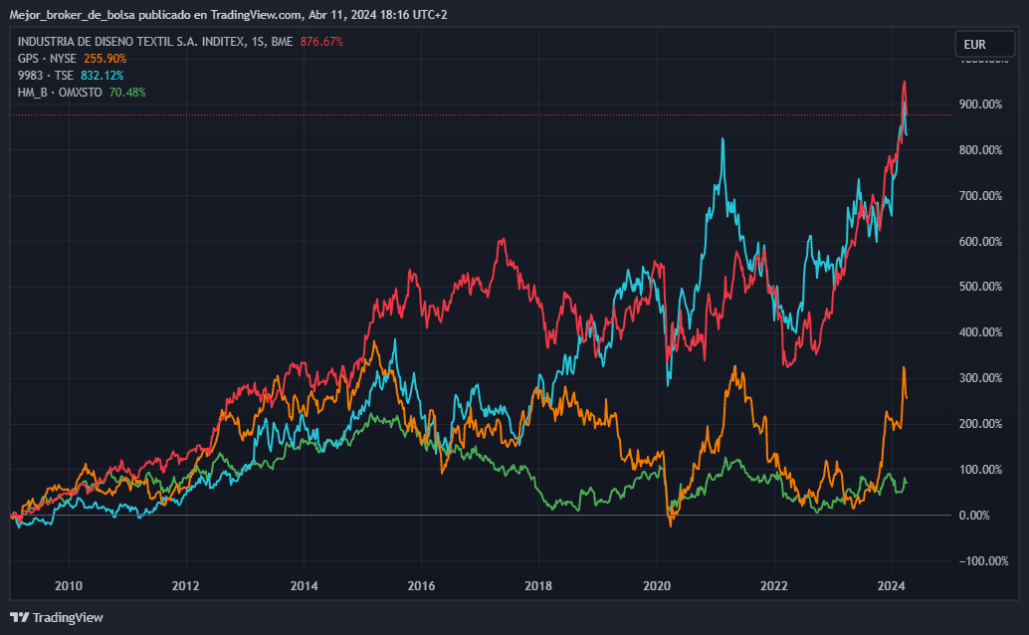Click the 600.00% price axis label

coord(980,242)
